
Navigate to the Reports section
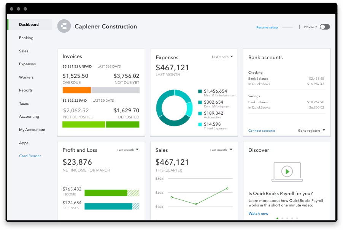pos(25,90)
